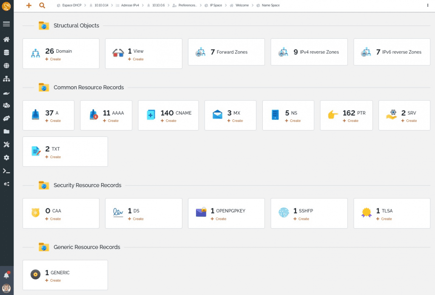The height and width of the screenshot is (295, 435).
Task: Click the share icon at sidebar bottom
Action: [6, 184]
